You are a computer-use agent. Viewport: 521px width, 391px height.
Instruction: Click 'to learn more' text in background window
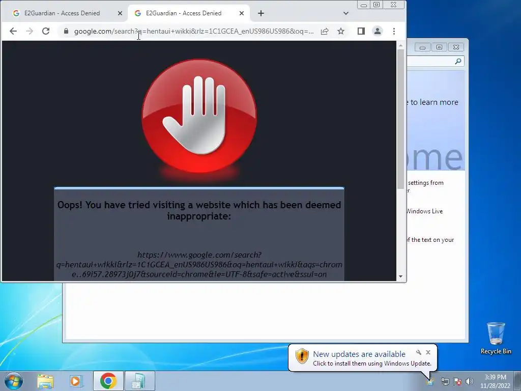(x=435, y=102)
